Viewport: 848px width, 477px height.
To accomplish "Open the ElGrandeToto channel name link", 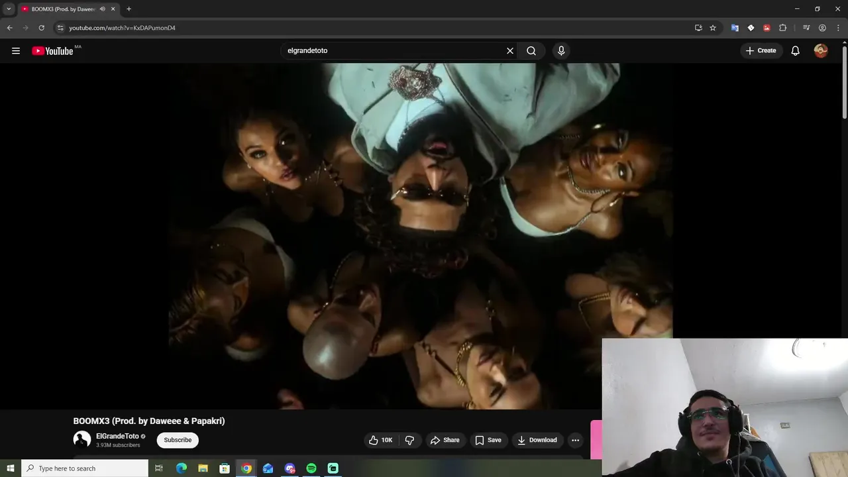I will pyautogui.click(x=117, y=436).
